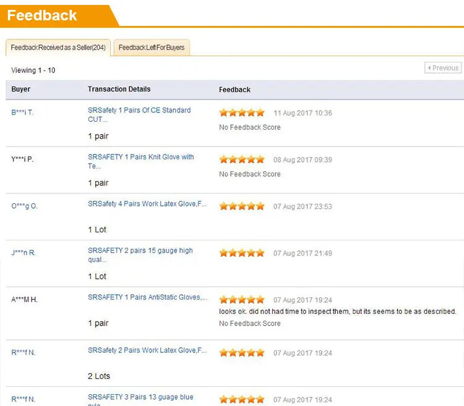Click star rating dated 07 Aug 2017 23:53
464x406 pixels.
point(242,206)
